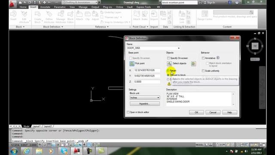This screenshot has width=275, height=155.
Task: Enable Open in block editor checkbox
Action: (128, 112)
